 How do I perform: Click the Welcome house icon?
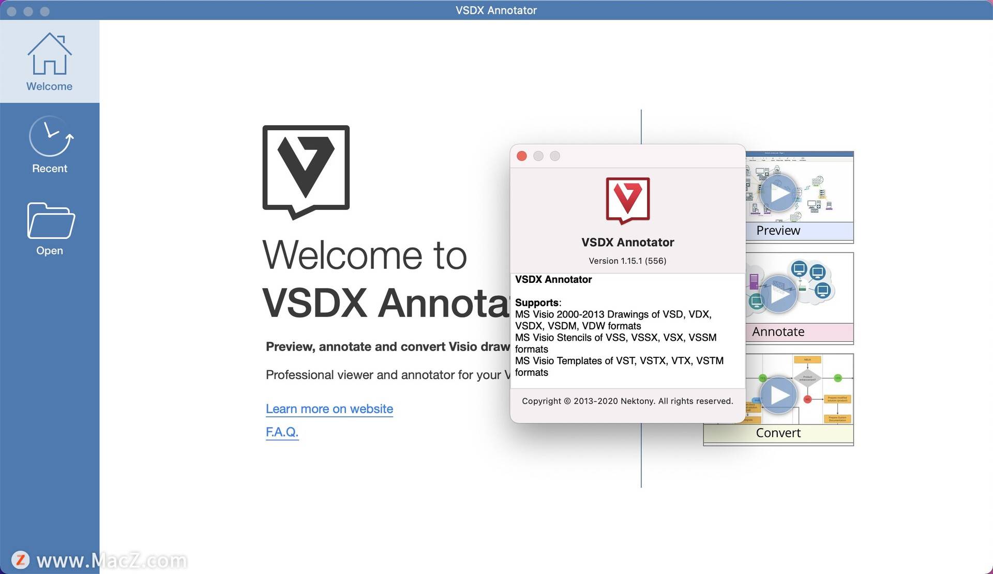coord(49,54)
